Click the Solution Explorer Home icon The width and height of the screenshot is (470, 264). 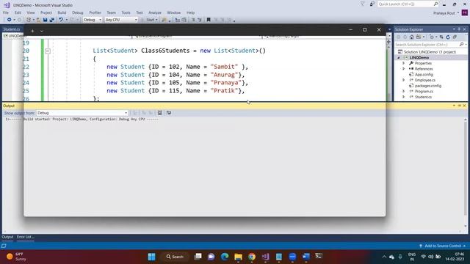[x=411, y=37]
